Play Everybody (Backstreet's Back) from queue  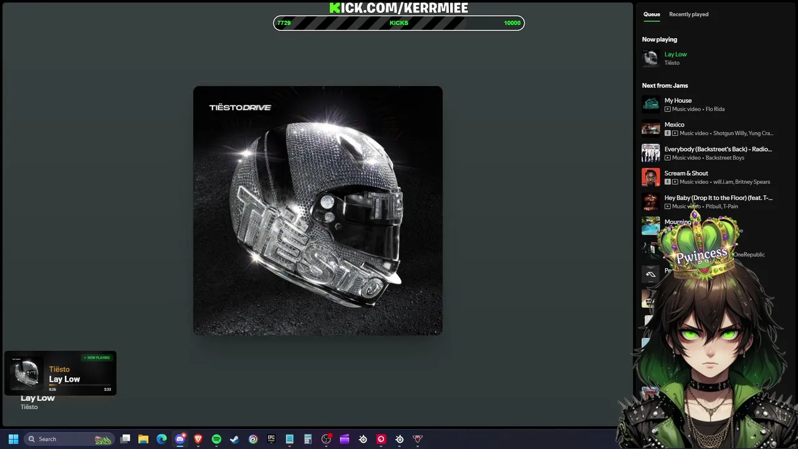718,149
